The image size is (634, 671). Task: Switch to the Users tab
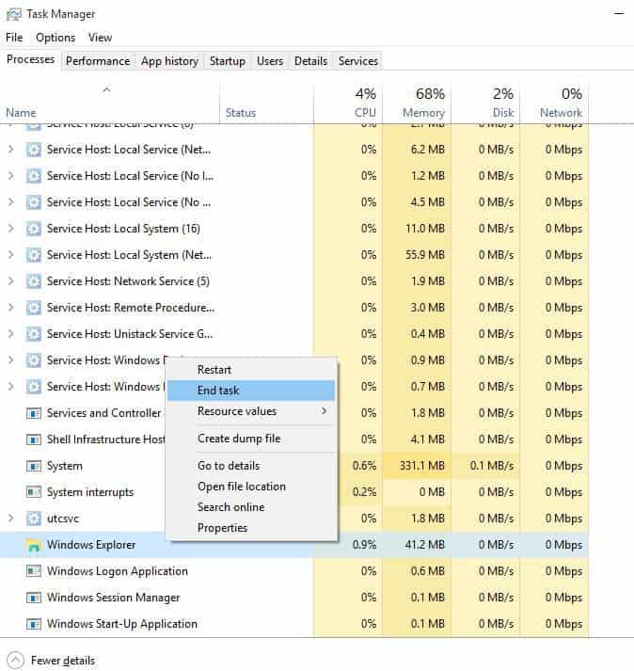(270, 61)
